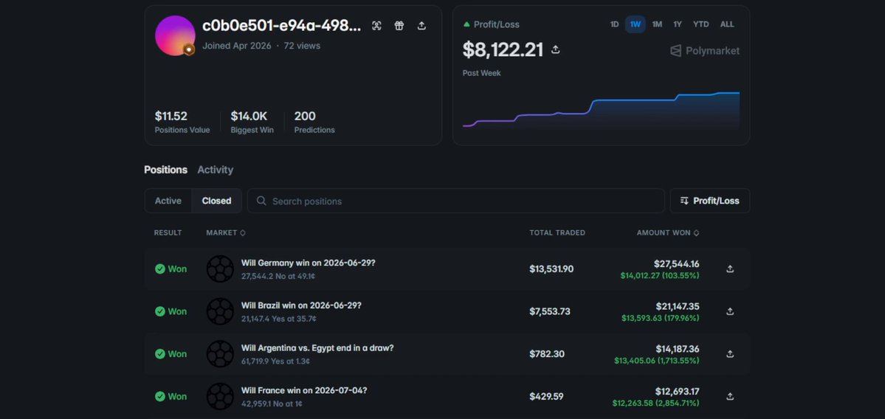Open 'Will Argentina vs. Egypt end in a draw?'
Image resolution: width=885 pixels, height=419 pixels.
coord(317,348)
